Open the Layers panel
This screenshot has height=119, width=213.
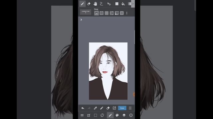[124, 115]
